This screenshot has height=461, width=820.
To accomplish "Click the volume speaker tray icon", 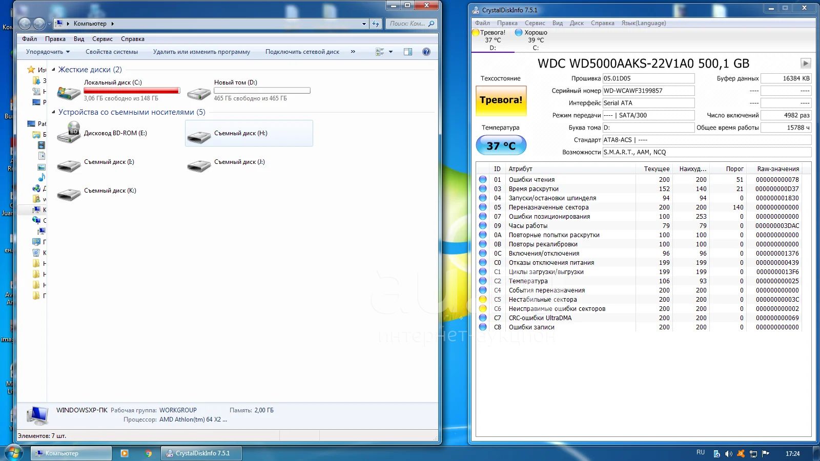I will click(728, 454).
